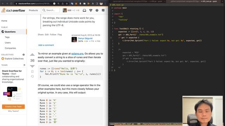Open the browser three-dot menu
This screenshot has height=126, width=225.
105,3
